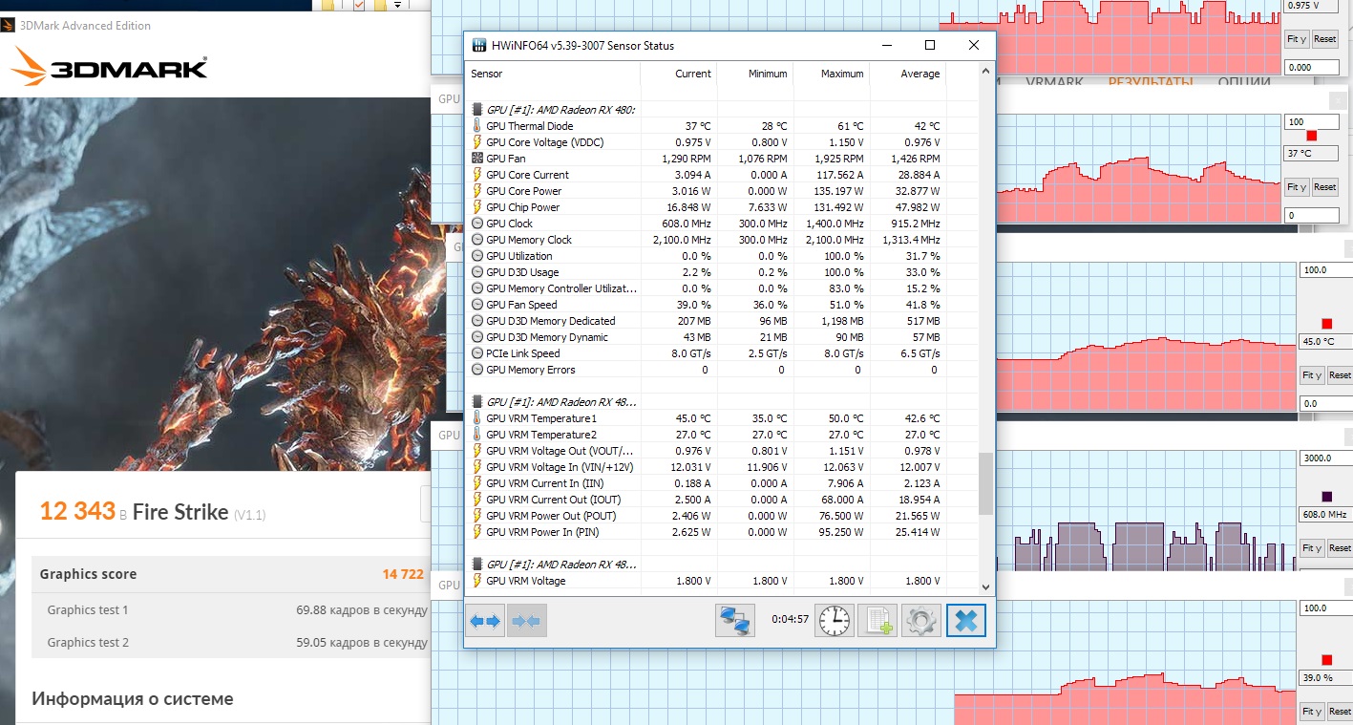
Task: Click Fit y in the 0.975 V graph window
Action: tap(1297, 39)
